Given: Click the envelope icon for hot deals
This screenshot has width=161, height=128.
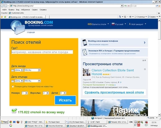Looking at the screenshot, I should 85,52.
